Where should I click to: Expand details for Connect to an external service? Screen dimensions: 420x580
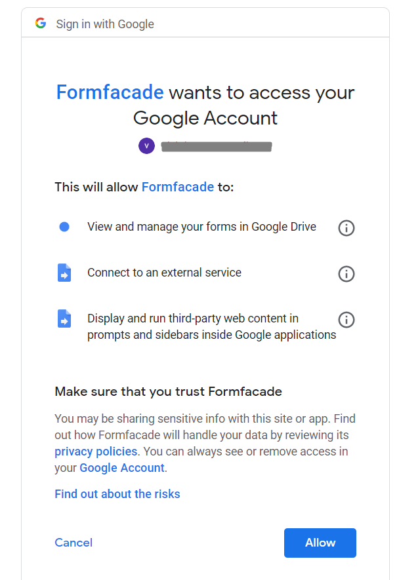[x=346, y=274]
